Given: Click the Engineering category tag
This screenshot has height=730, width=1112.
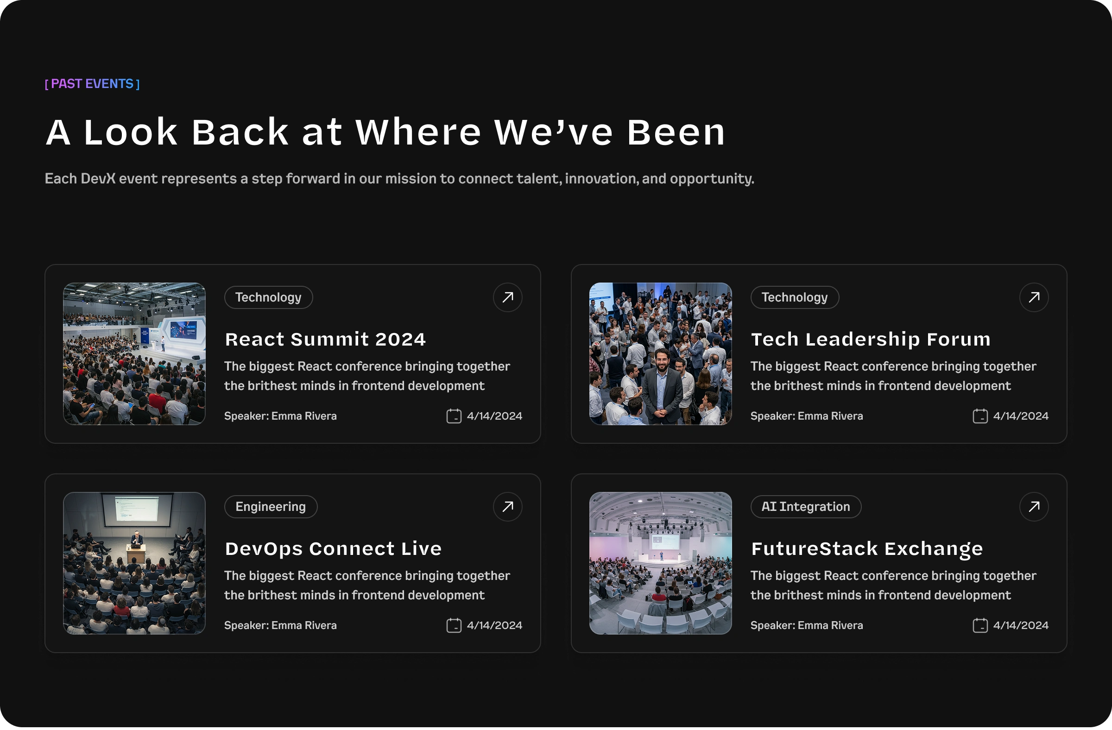Looking at the screenshot, I should (x=271, y=507).
